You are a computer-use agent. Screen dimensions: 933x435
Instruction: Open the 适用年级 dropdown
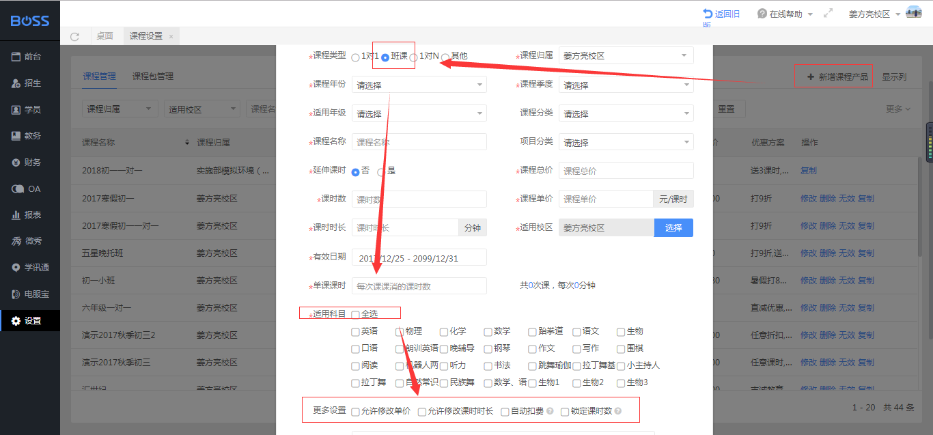point(419,113)
